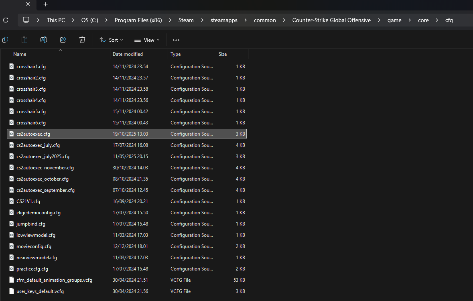Expand chevron after OS (C:) breadcrumb

click(106, 20)
